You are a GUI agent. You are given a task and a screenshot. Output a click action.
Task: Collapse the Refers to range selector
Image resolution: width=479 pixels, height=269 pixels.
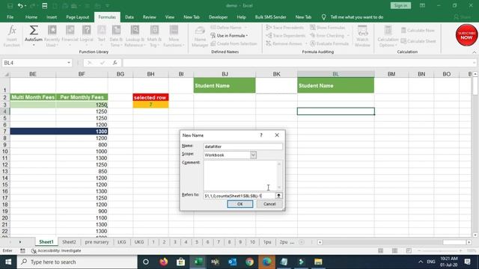click(278, 196)
